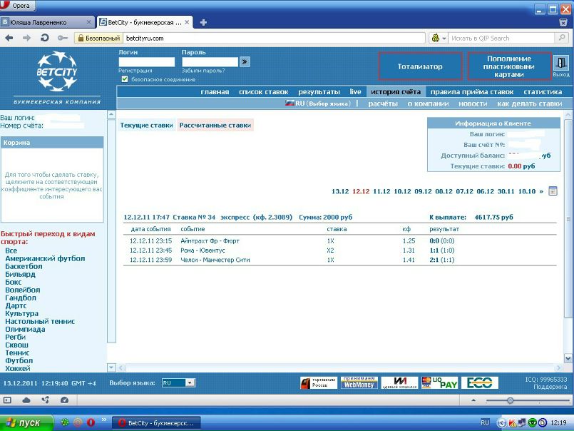Adjust the page zoom slider in status bar
The width and height of the screenshot is (574, 431).
click(x=510, y=400)
